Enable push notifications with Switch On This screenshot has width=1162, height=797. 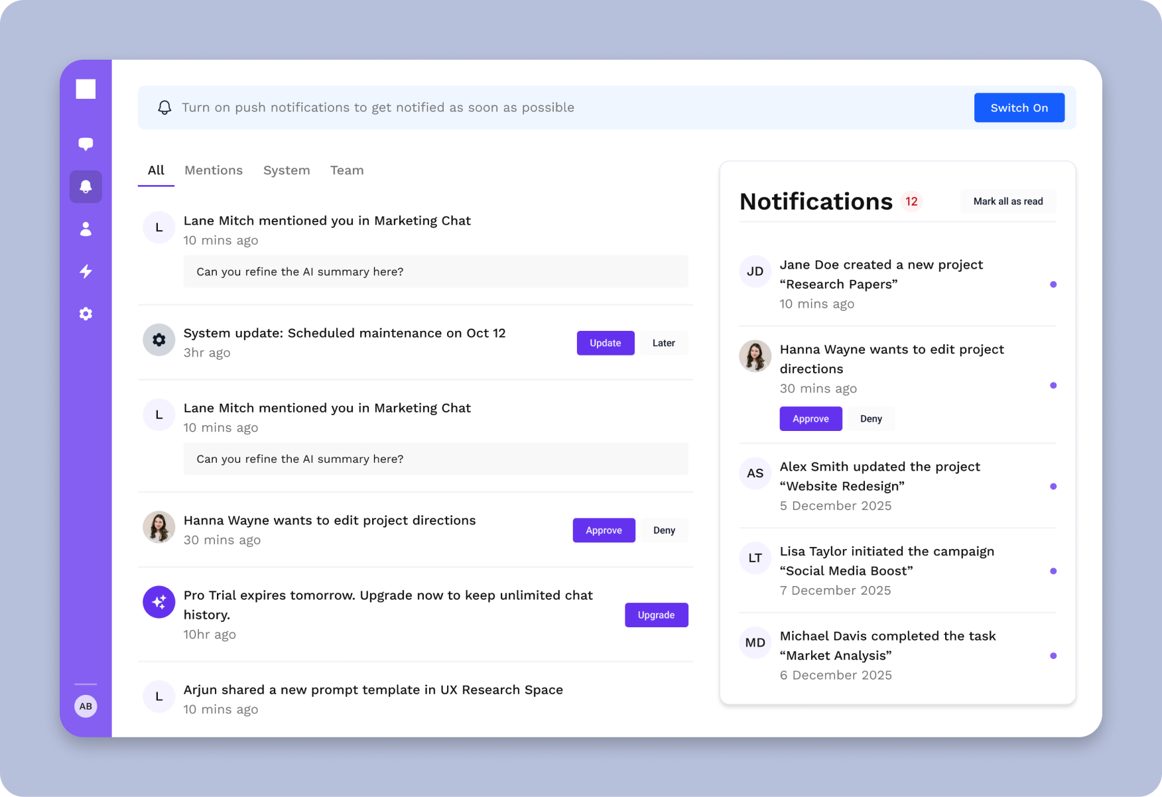[1019, 107]
